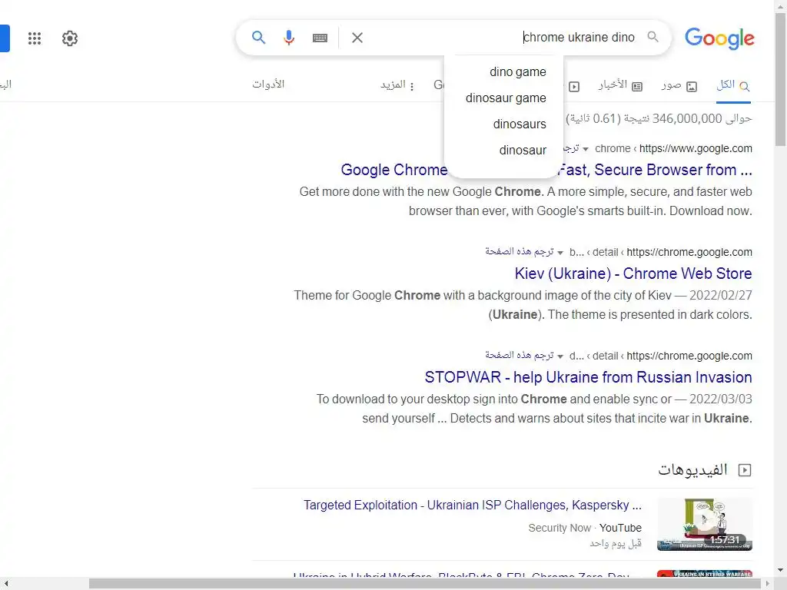Expand dropdown arrow beside the STOPWAR result URL
Screen dimensions: 787x590
coord(560,356)
